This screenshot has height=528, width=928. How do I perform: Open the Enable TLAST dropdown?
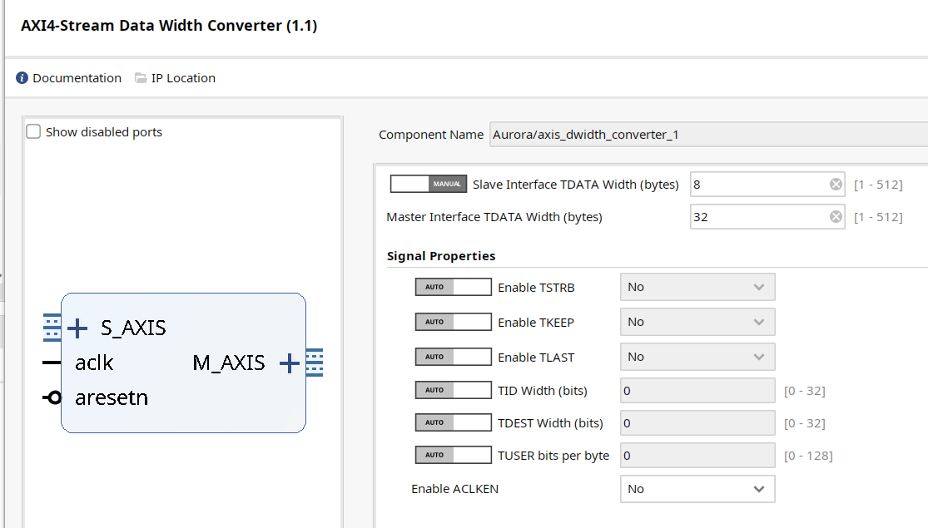(x=697, y=357)
